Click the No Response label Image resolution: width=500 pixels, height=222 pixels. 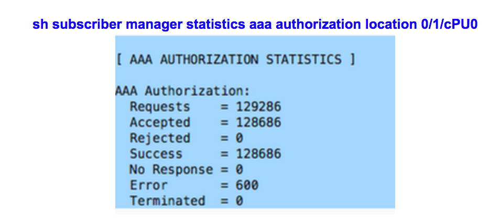(x=171, y=170)
